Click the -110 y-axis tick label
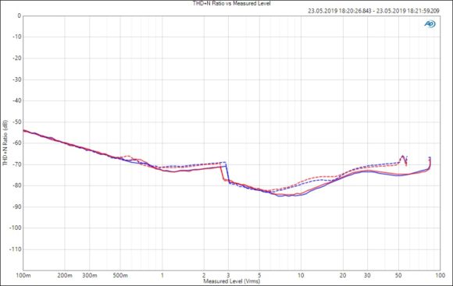 [16, 249]
